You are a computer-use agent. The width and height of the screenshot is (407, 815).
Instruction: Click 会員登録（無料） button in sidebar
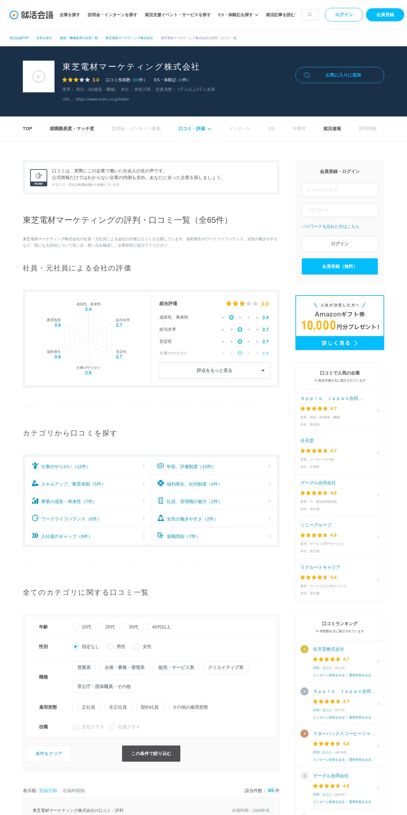pos(340,266)
